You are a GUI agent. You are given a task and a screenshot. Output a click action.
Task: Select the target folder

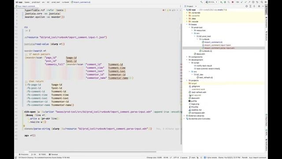(x=193, y=83)
